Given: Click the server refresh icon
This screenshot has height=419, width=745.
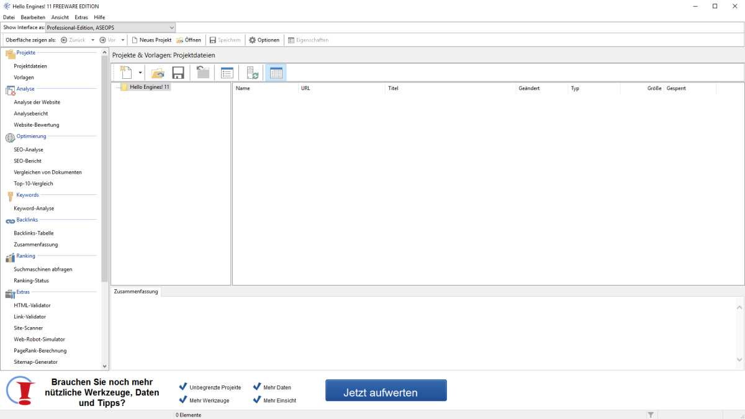Looking at the screenshot, I should coord(252,73).
